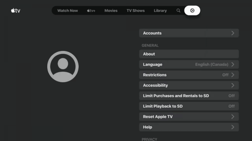Image resolution: width=252 pixels, height=141 pixels.
Task: Open the search magnifier icon
Action: point(178,10)
